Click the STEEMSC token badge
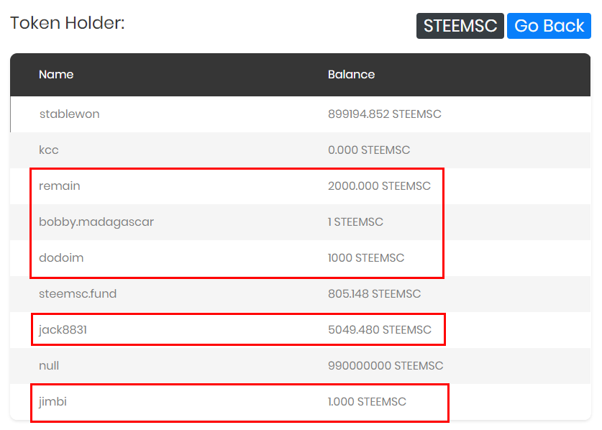The width and height of the screenshot is (602, 430). pyautogui.click(x=460, y=26)
